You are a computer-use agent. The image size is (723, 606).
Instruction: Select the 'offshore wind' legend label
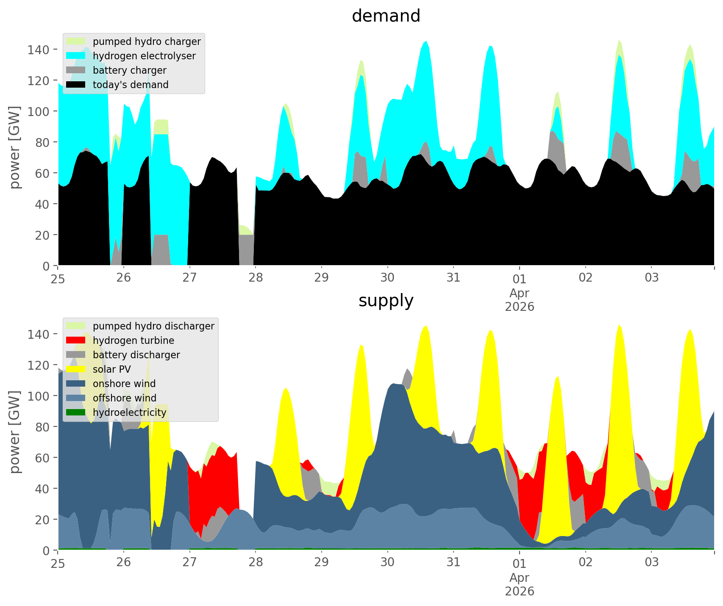[x=125, y=398]
